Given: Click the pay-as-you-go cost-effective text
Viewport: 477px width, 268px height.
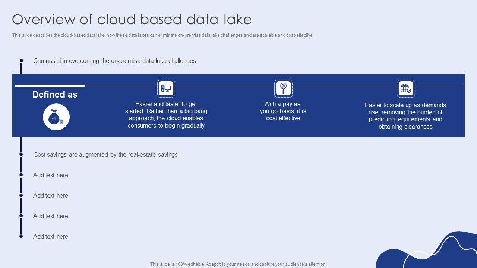Looking at the screenshot, I should click(x=283, y=111).
